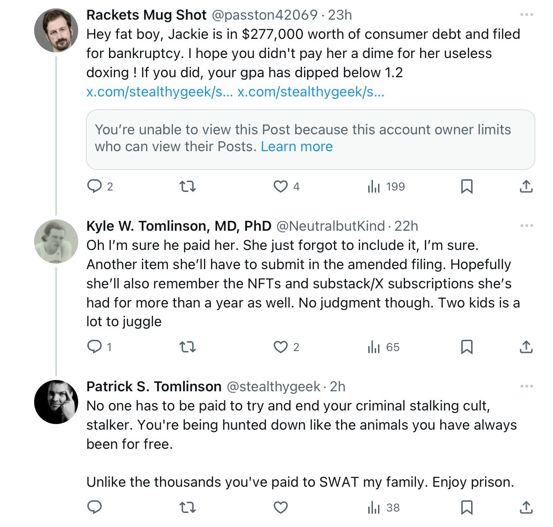Repost the Rackets Mug Shot tweet
The height and width of the screenshot is (527, 553).
188,186
